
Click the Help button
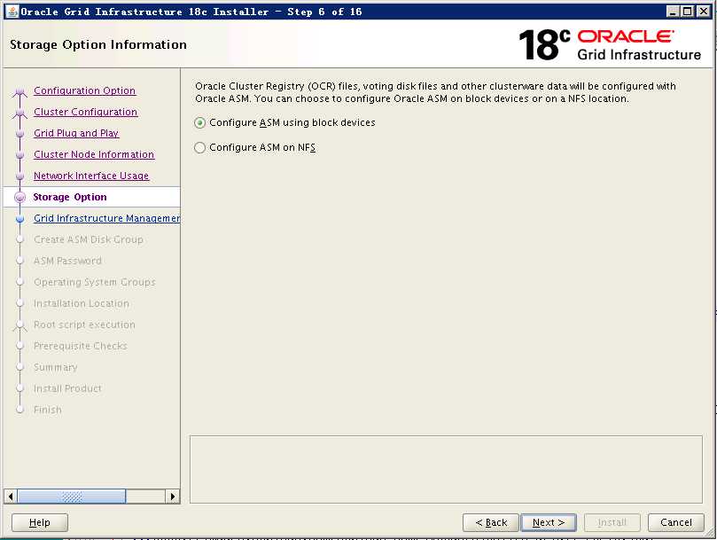click(40, 522)
